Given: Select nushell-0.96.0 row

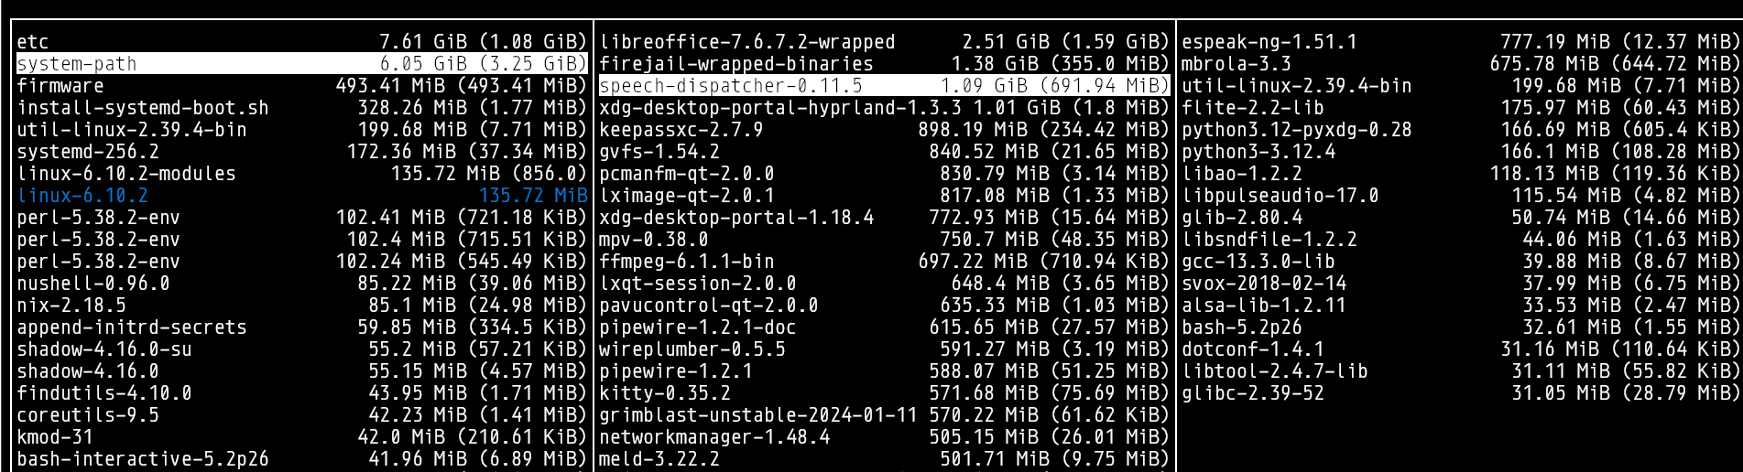Looking at the screenshot, I should (x=93, y=284).
